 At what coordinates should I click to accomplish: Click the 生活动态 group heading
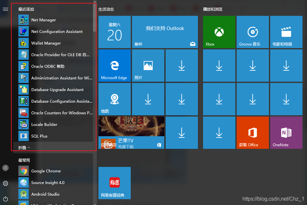pos(106,9)
